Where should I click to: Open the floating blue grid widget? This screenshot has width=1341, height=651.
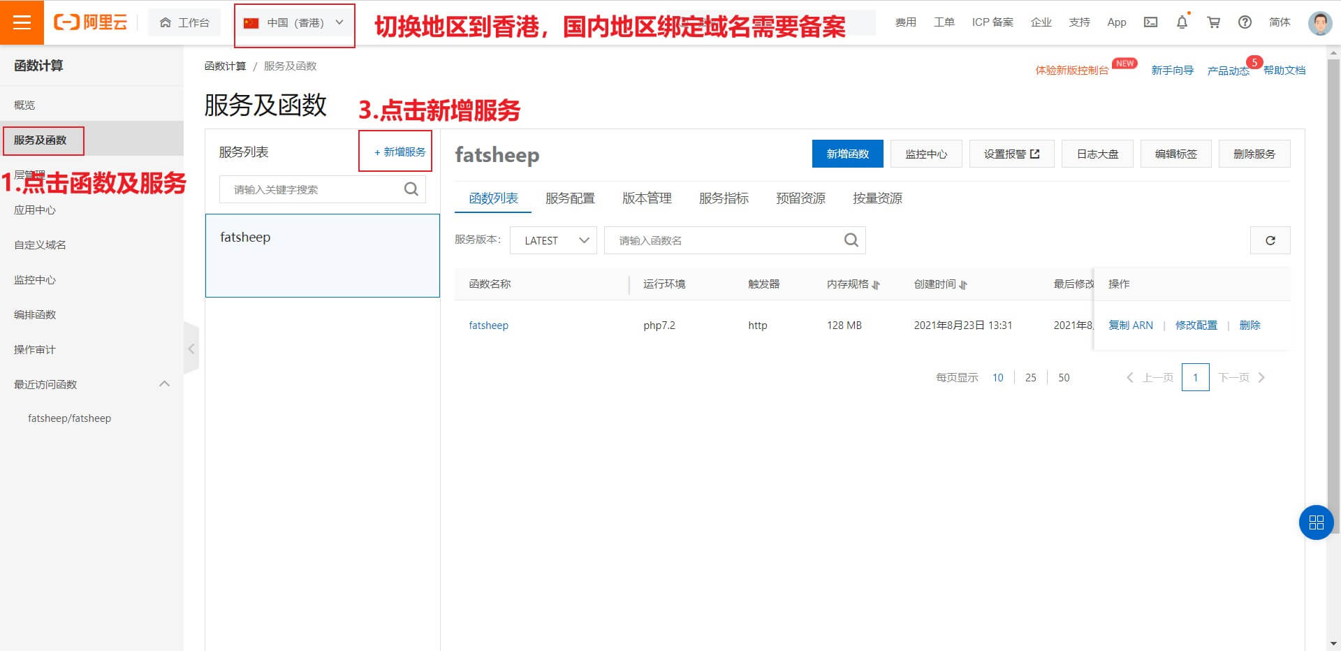click(x=1316, y=522)
